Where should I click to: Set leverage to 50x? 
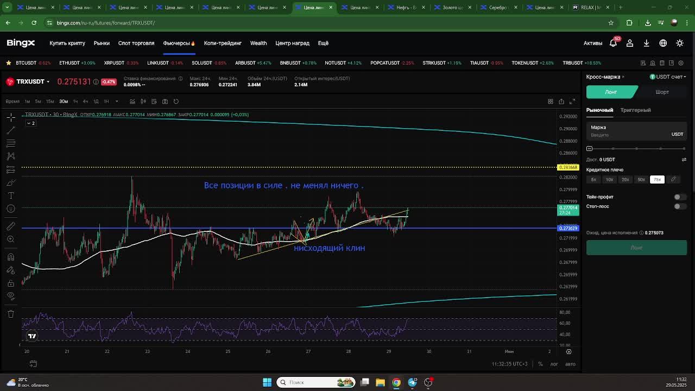641,180
